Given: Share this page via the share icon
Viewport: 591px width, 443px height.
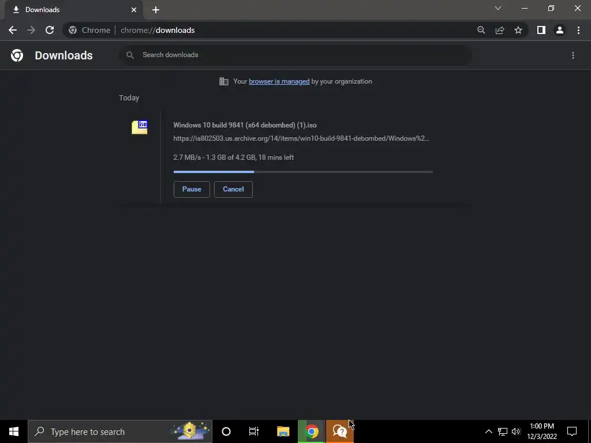Looking at the screenshot, I should (x=500, y=30).
